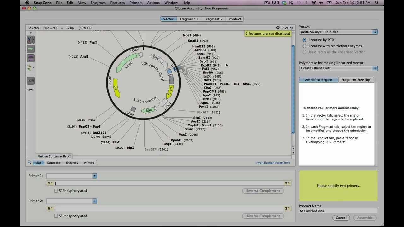Open the polymerase dropdown Creates Blunt Ends
Screen dimensions: 404x227
338,68
